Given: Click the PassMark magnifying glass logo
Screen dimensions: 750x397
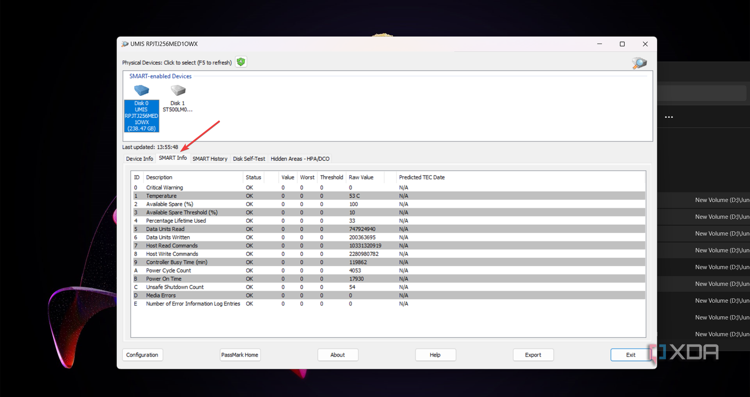Looking at the screenshot, I should point(639,63).
